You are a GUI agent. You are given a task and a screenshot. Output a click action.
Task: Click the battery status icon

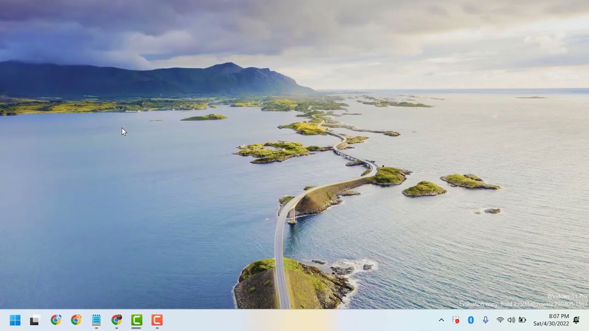(x=522, y=320)
